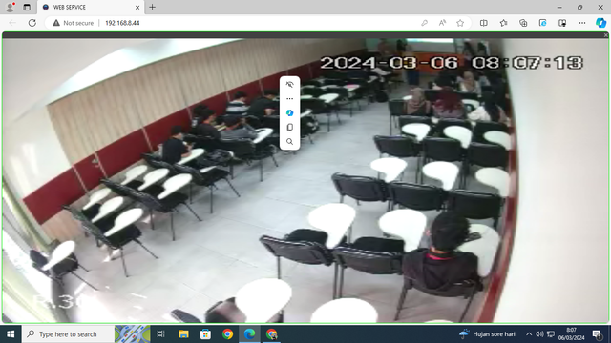This screenshot has width=611, height=343.
Task: Open the Favorites list
Action: point(503,23)
